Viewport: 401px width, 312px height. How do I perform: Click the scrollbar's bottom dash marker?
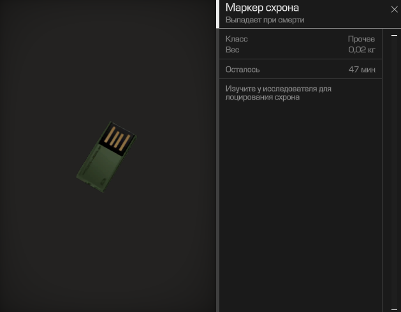point(393,307)
